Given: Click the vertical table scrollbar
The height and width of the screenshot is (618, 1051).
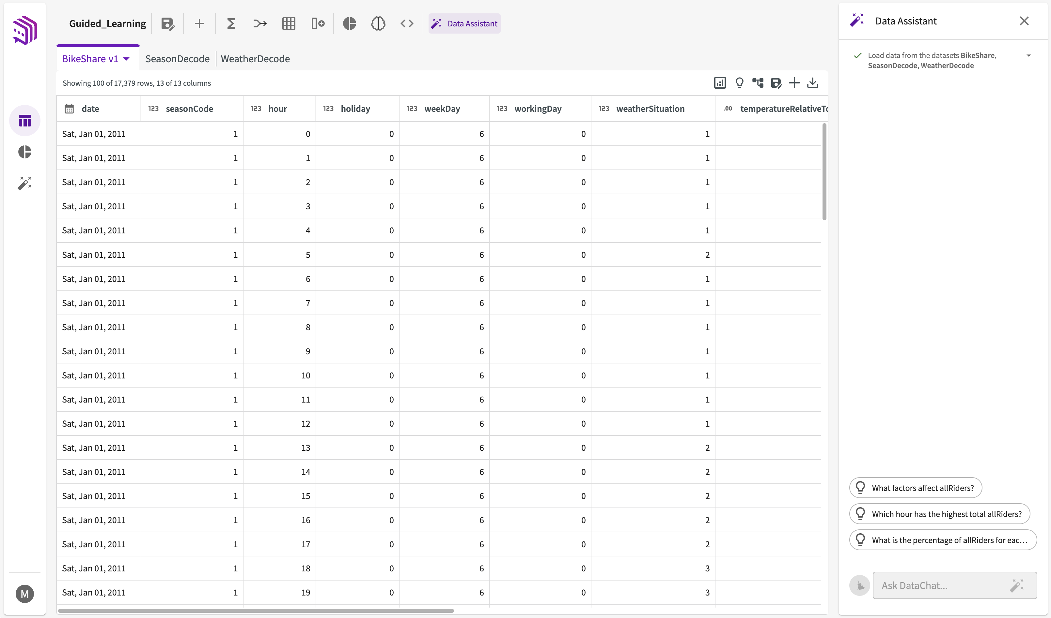Looking at the screenshot, I should pos(824,171).
